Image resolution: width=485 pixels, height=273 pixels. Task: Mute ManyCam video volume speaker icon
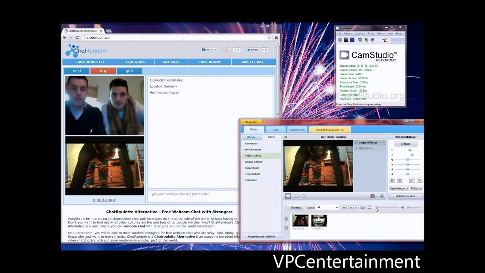click(x=402, y=207)
